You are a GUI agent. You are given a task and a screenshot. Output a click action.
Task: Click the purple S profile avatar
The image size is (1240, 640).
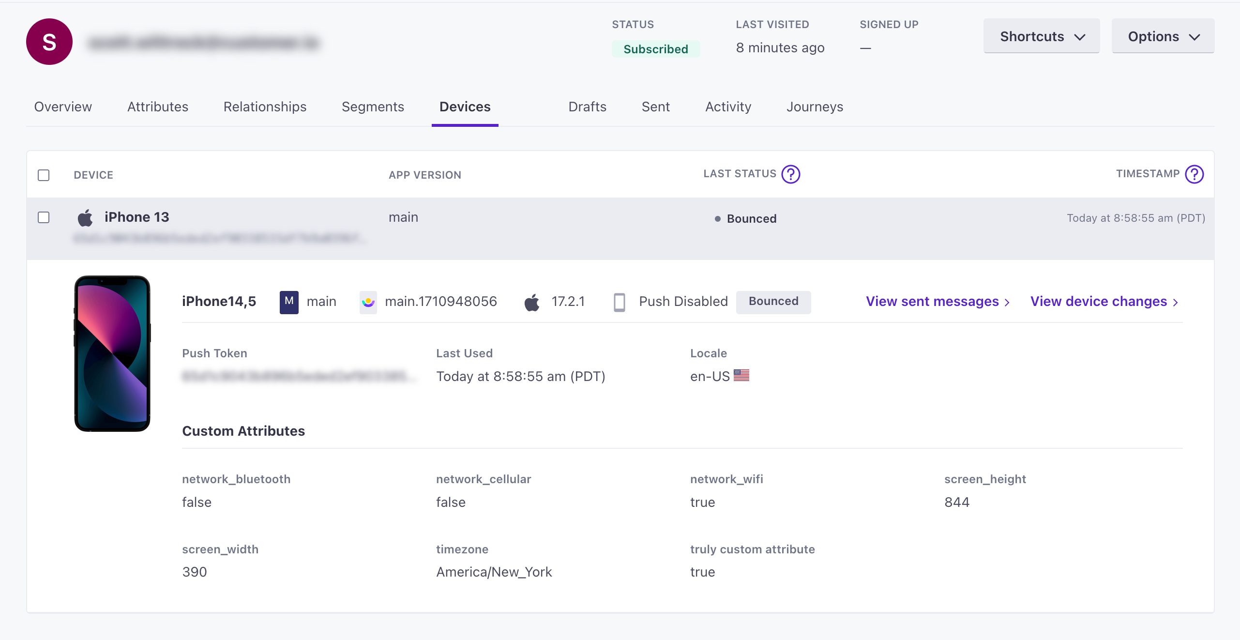pos(49,42)
